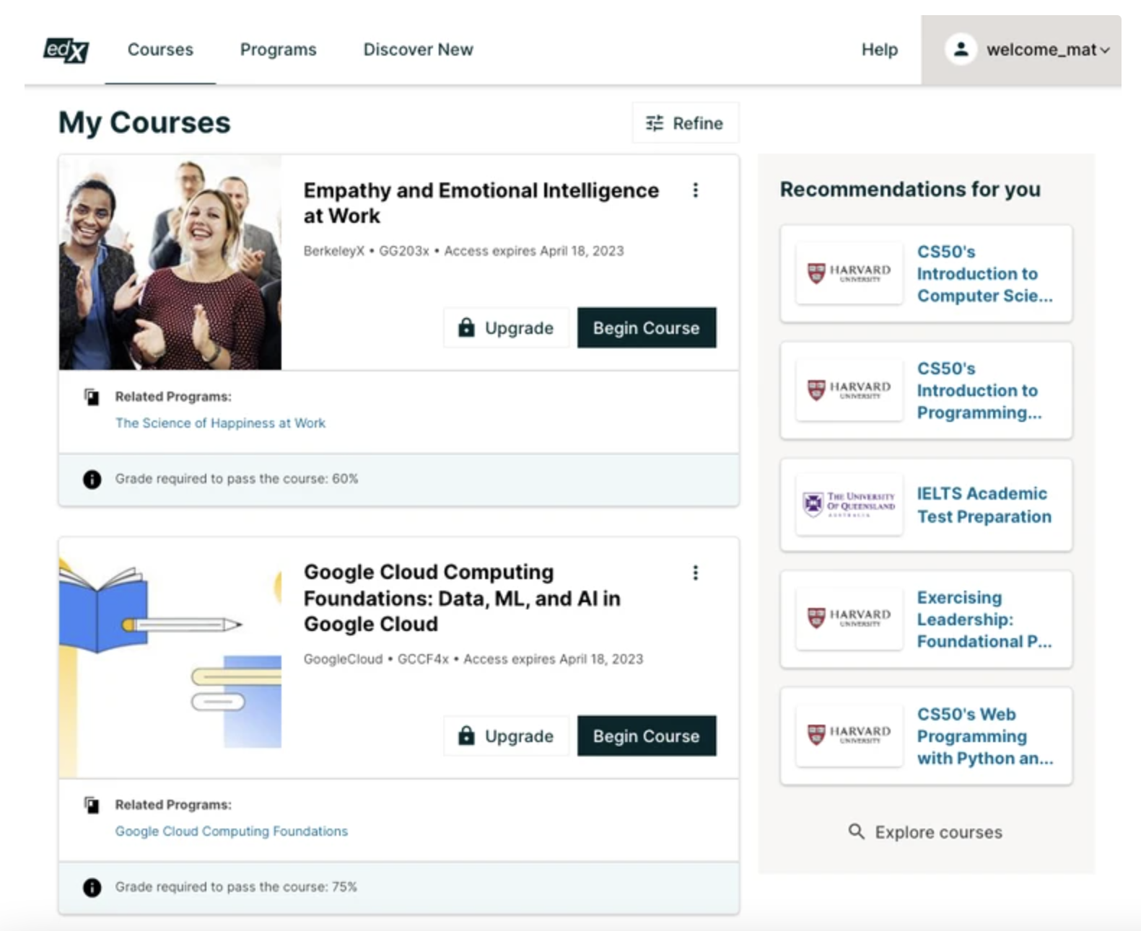Click the edX logo

(x=66, y=50)
